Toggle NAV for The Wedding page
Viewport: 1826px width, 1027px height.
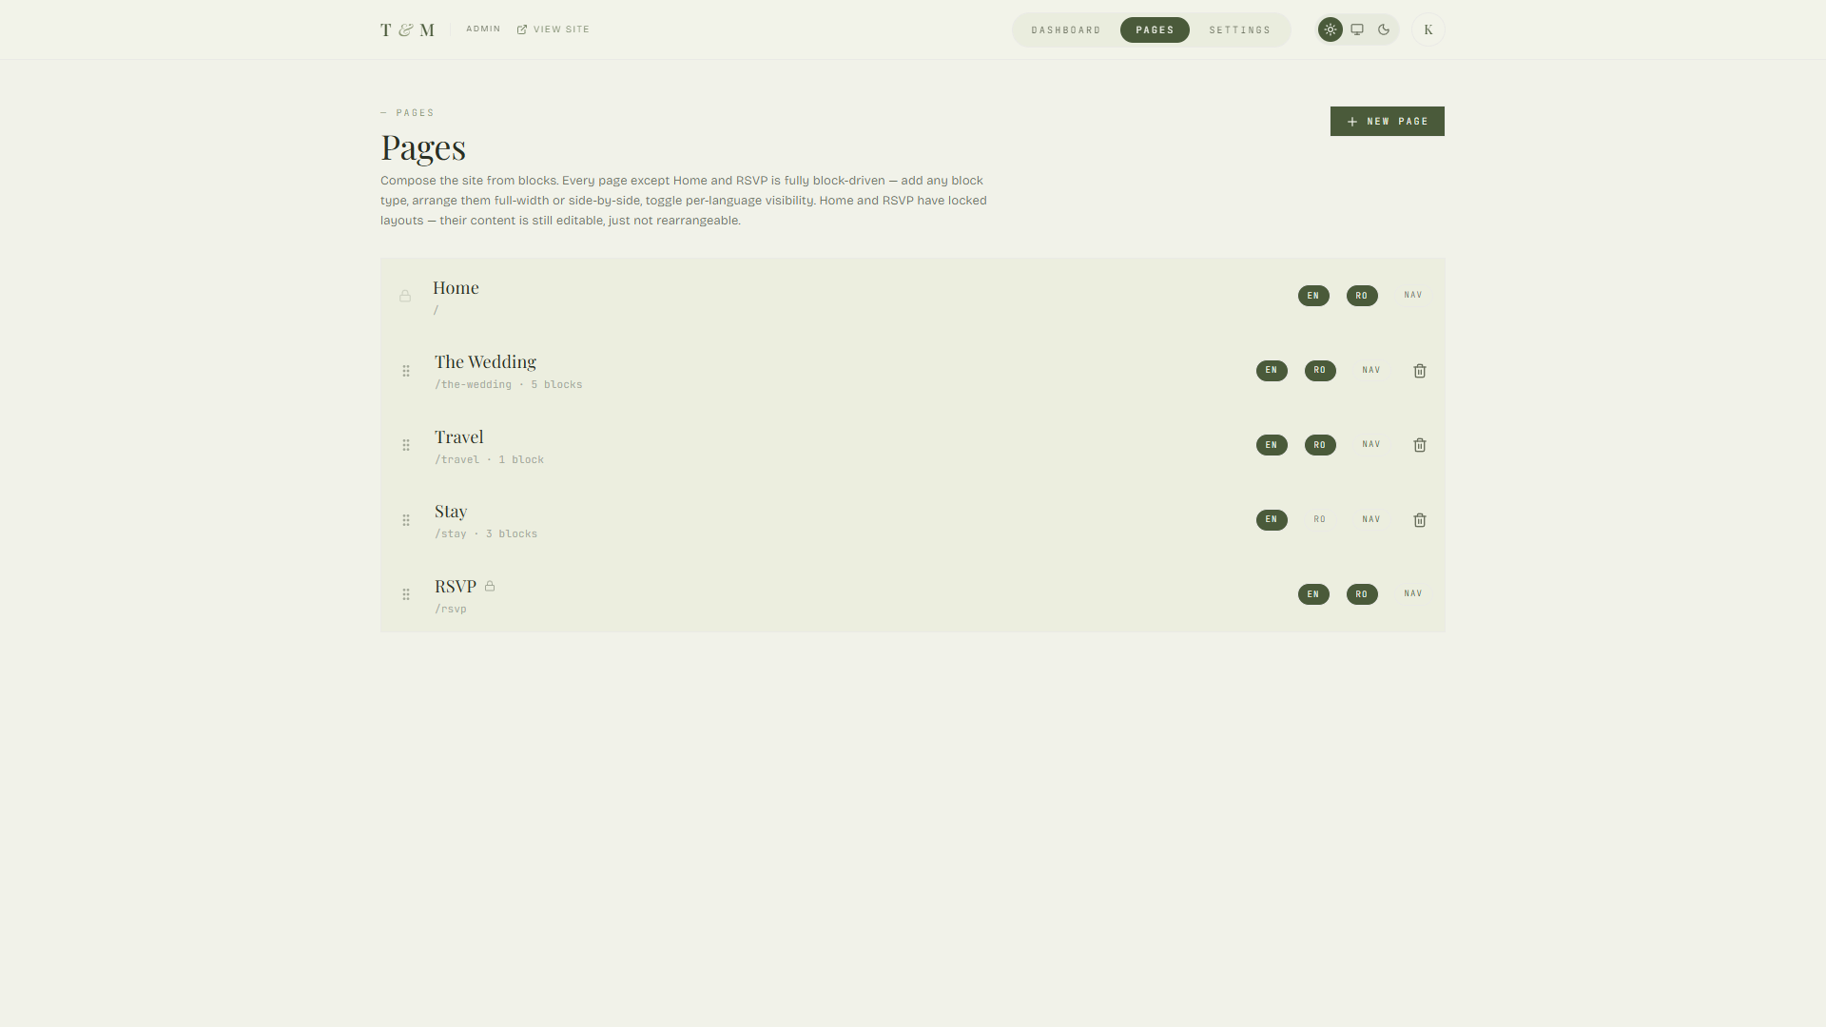tap(1371, 371)
